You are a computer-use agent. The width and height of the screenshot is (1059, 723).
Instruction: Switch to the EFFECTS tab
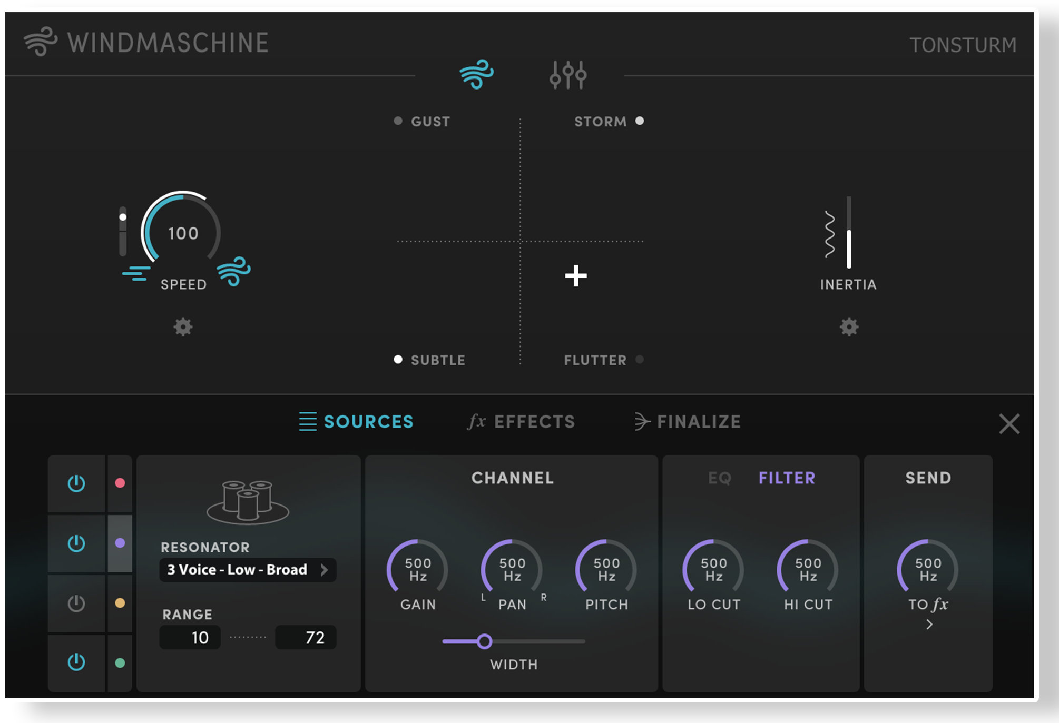(523, 421)
